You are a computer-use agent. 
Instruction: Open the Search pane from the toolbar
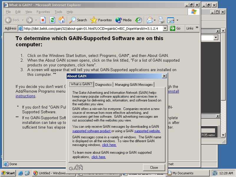point(78,20)
